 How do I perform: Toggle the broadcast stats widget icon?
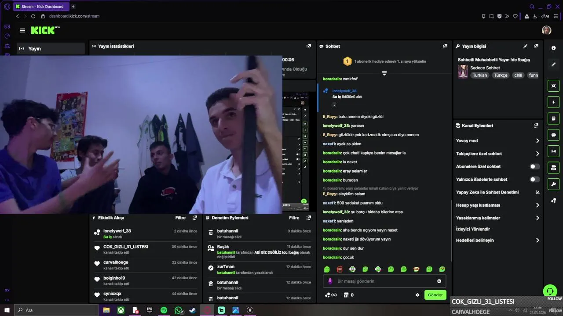click(x=553, y=151)
